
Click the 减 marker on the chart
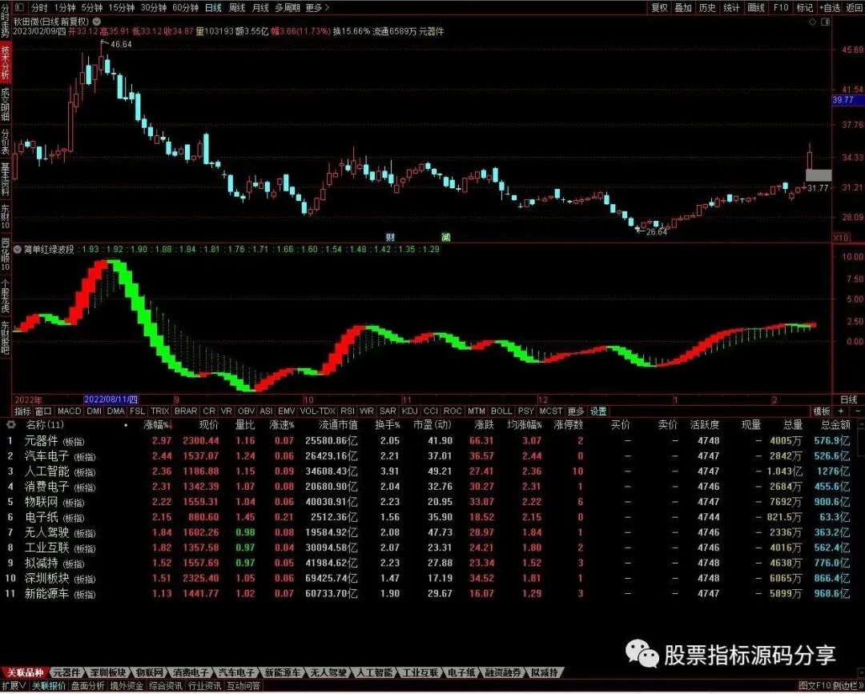pyautogui.click(x=446, y=237)
